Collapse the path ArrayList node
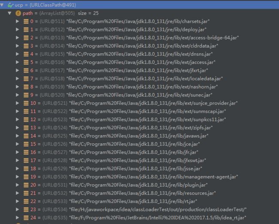The image size is (279, 224). [9, 13]
